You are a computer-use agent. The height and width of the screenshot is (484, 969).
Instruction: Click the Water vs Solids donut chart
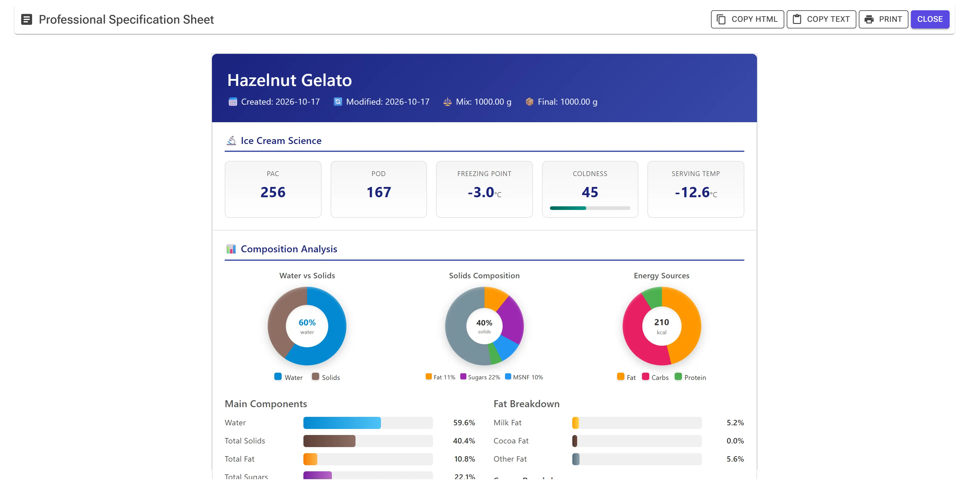[307, 326]
